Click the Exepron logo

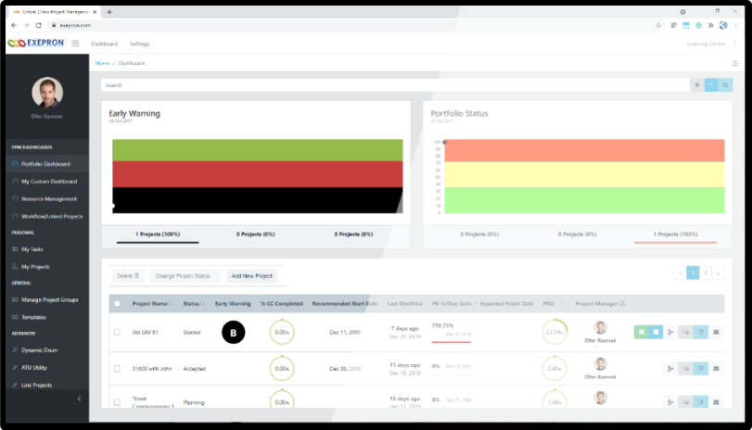click(36, 44)
